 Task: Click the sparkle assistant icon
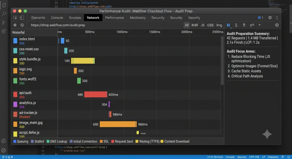point(267,134)
